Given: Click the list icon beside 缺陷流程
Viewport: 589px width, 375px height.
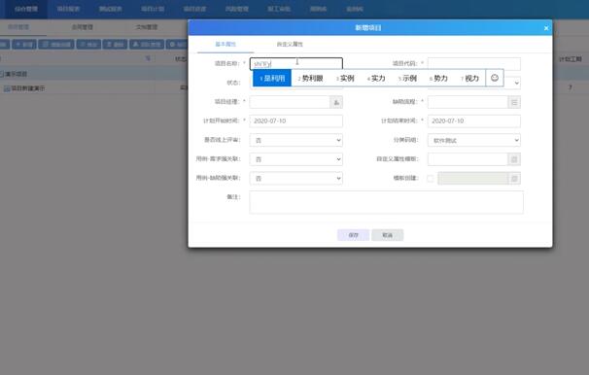Looking at the screenshot, I should (514, 102).
